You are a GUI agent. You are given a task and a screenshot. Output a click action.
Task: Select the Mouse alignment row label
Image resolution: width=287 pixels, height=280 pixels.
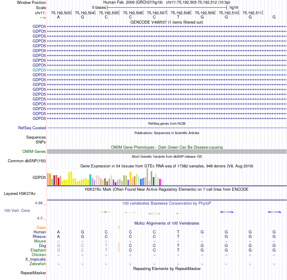pyautogui.click(x=40, y=241)
